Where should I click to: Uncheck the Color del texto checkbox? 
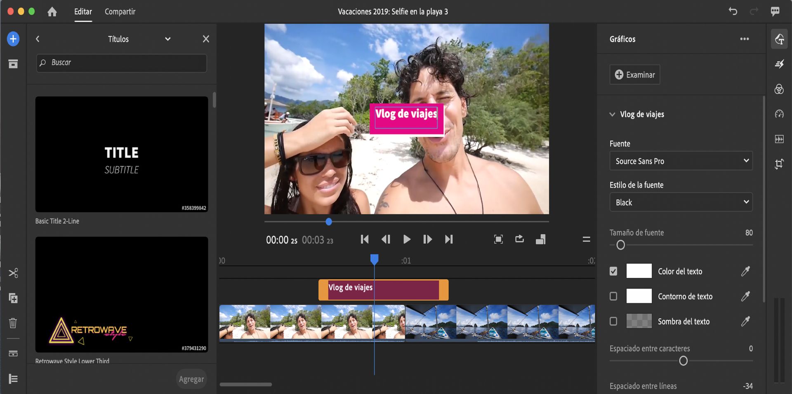pyautogui.click(x=613, y=271)
